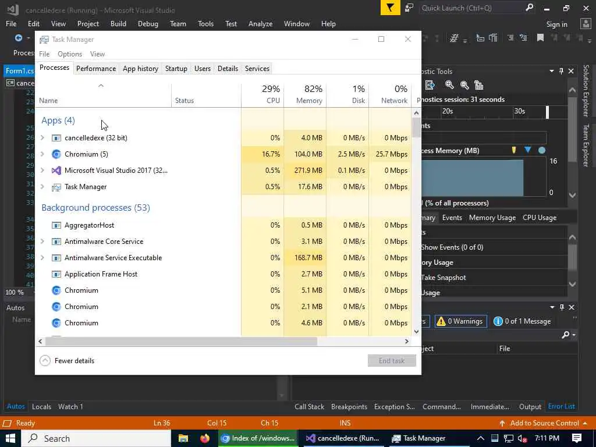596x447 pixels.
Task: Click the Reset View icon in Diagnostic Tools
Action: pyautogui.click(x=479, y=85)
